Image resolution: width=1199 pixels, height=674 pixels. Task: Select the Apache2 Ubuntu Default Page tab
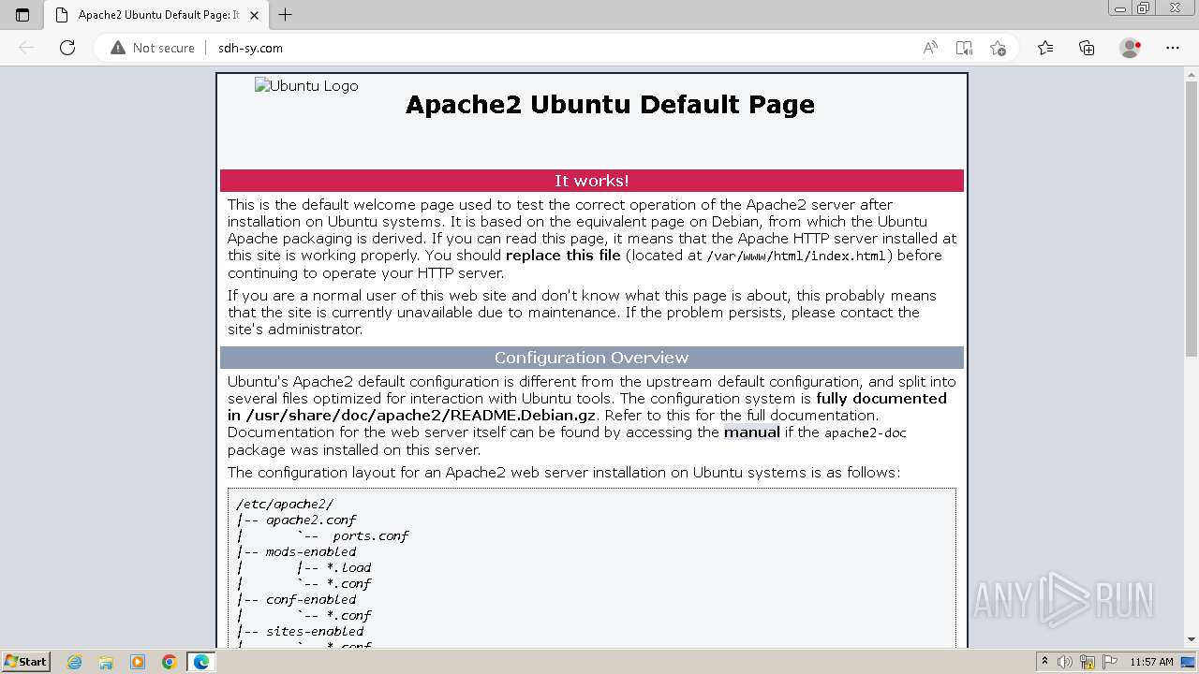[156, 15]
